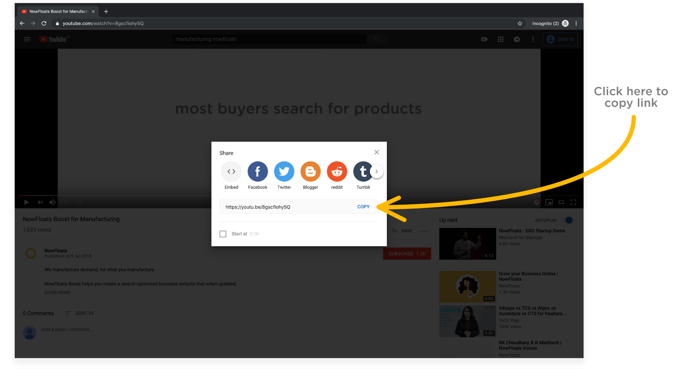Reload the page
This screenshot has height=369, width=678.
pyautogui.click(x=44, y=23)
